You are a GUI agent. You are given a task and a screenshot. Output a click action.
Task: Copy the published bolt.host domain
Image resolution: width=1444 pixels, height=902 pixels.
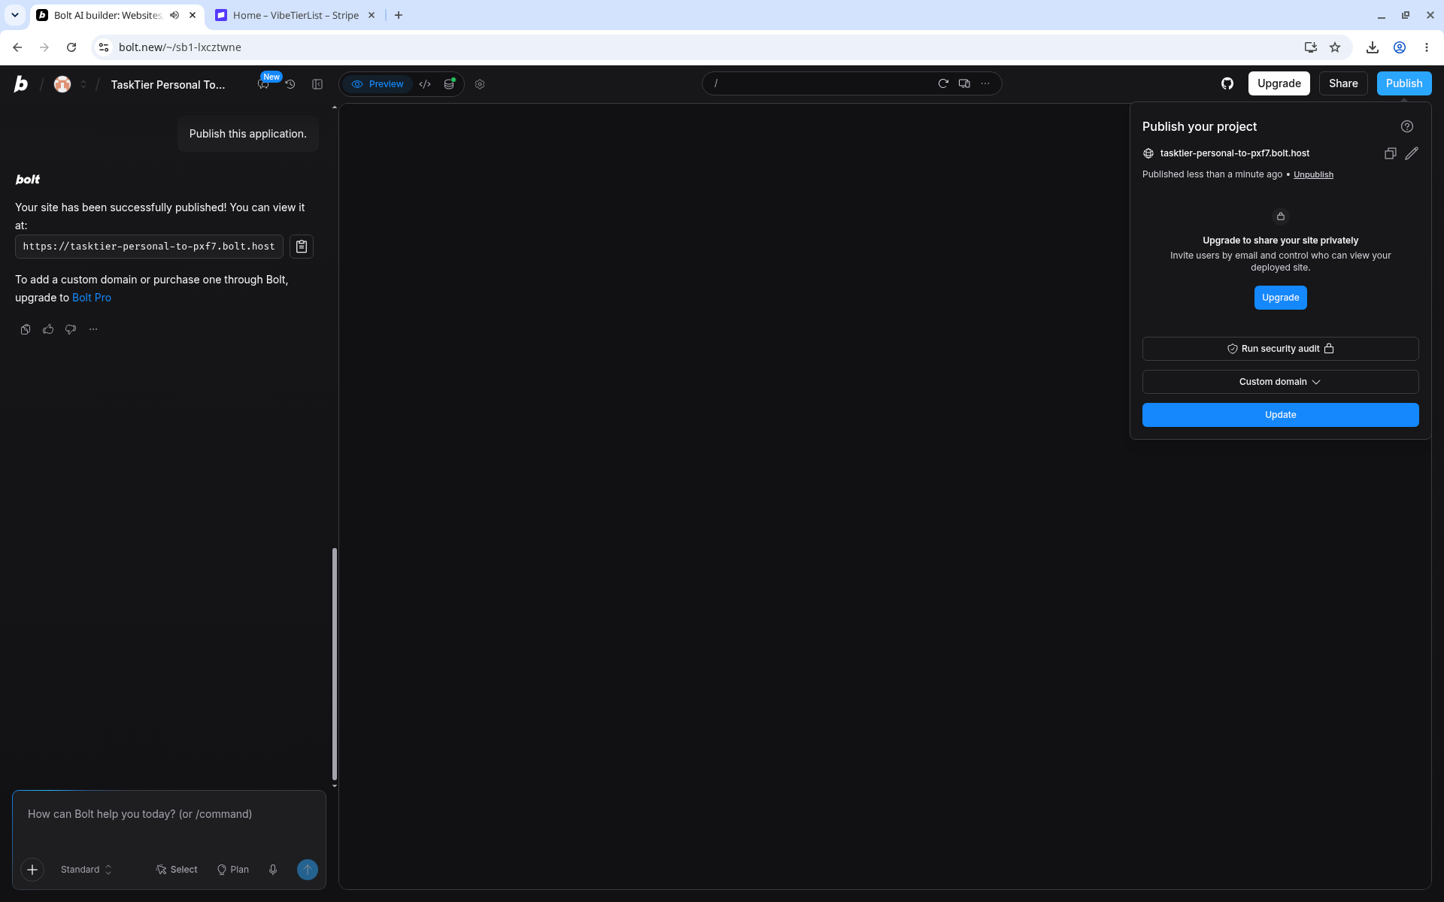pos(1391,153)
